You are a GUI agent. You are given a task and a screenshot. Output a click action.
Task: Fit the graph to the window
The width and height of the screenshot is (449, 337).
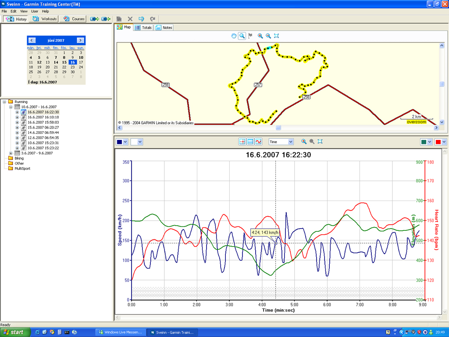coord(320,142)
